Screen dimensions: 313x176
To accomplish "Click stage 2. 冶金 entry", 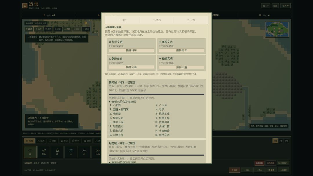I will pyautogui.click(x=161, y=105).
